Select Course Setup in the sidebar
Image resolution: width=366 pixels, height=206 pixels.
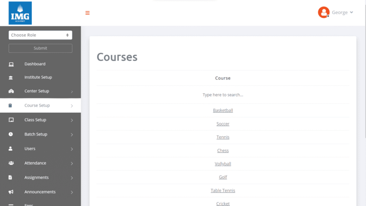tap(37, 106)
